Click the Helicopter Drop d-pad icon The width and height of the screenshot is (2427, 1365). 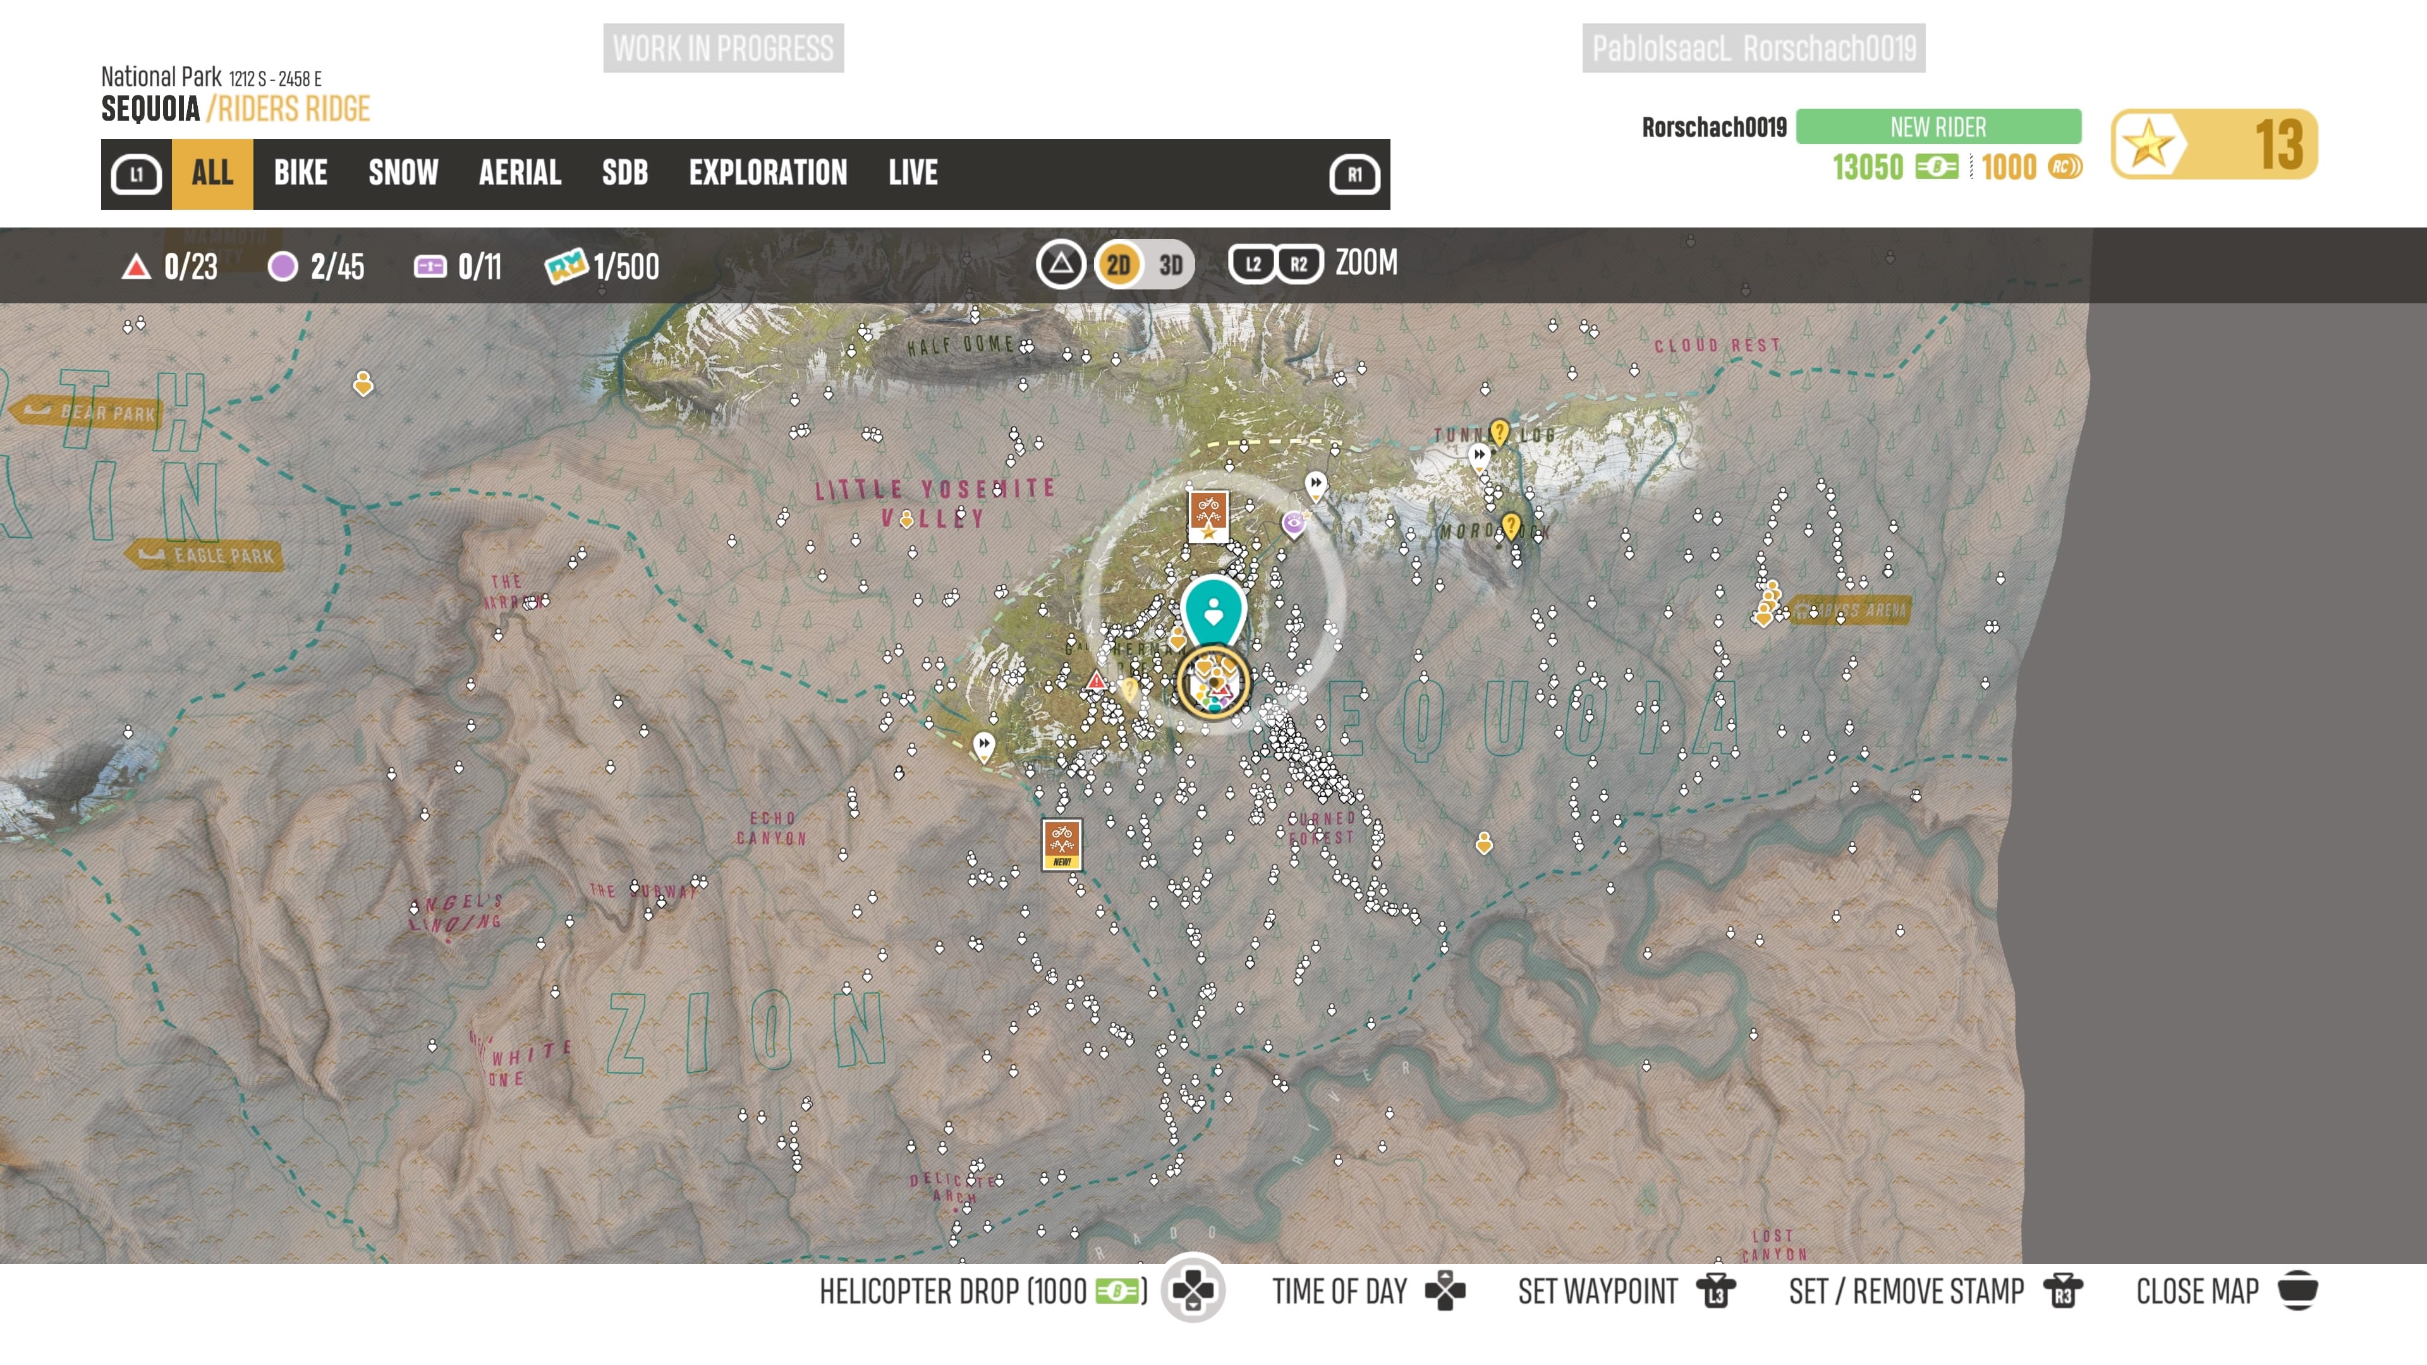click(x=1193, y=1290)
